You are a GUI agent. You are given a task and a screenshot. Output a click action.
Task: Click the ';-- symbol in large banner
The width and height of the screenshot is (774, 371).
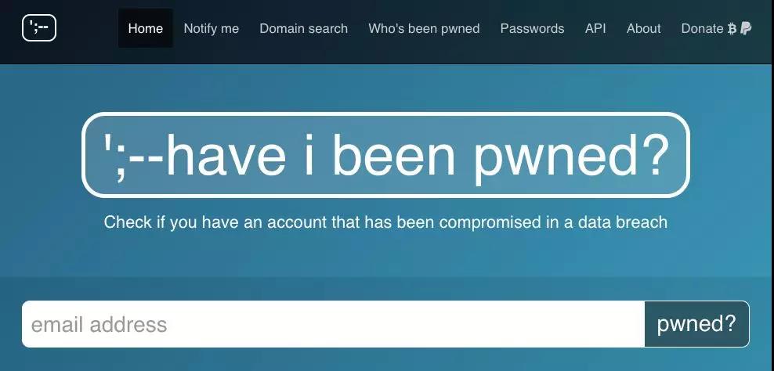coord(134,157)
